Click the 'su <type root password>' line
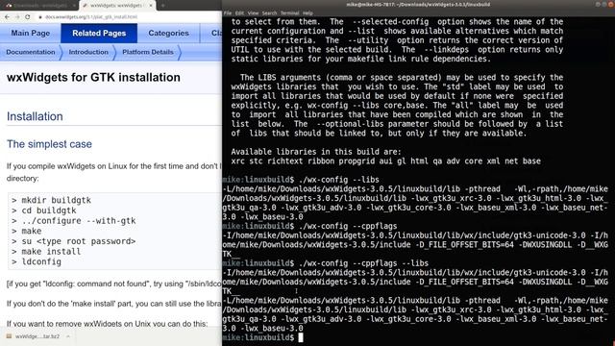Viewport: 615px width, 346px height. tap(74, 241)
